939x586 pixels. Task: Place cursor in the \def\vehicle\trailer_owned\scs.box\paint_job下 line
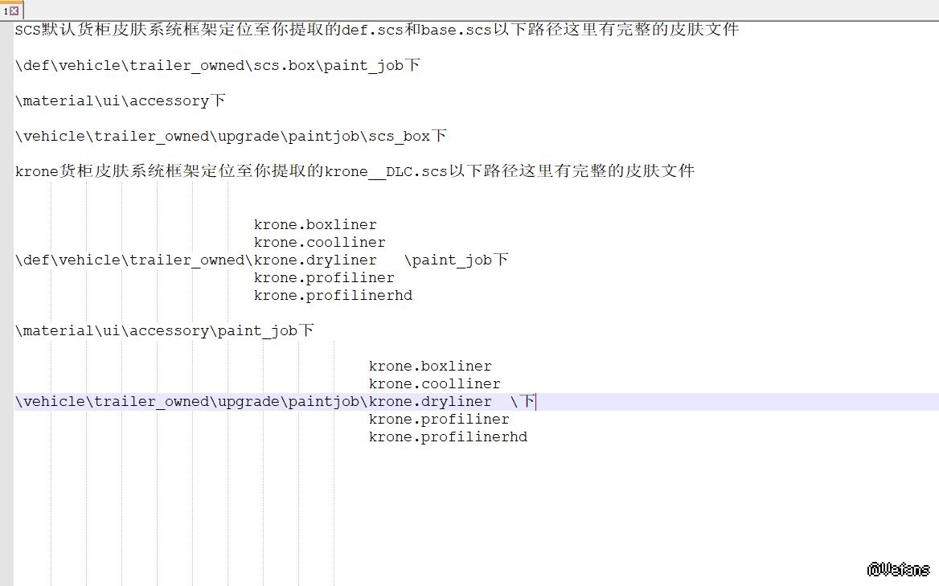(x=217, y=64)
